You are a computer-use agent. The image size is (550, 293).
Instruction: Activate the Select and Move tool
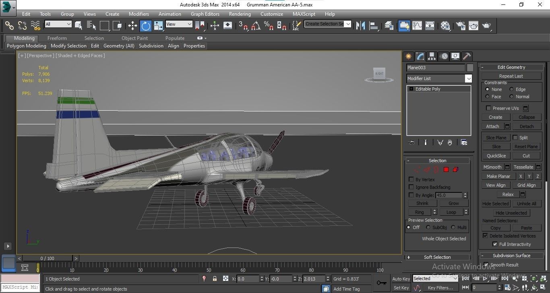click(x=132, y=25)
